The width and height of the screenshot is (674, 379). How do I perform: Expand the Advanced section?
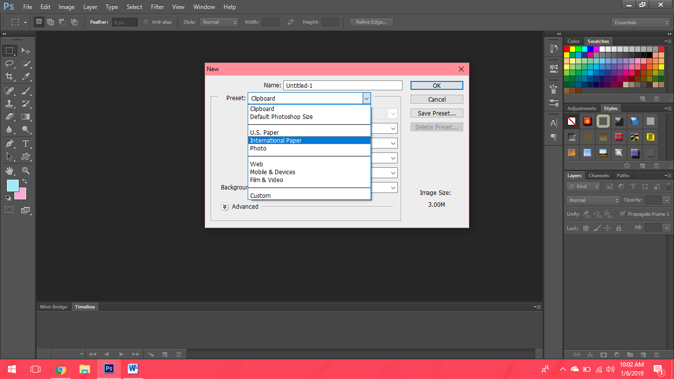225,207
